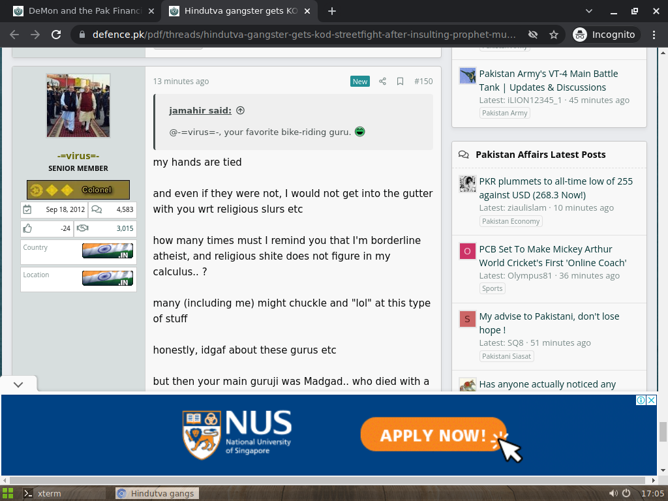The image size is (668, 501).
Task: Click the red S user avatar
Action: click(x=467, y=318)
